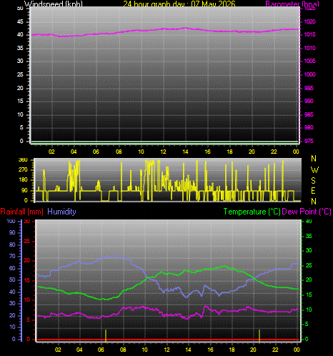Click the blue "Humidity" legend label
This screenshot has height=356, width=333.
click(x=61, y=212)
